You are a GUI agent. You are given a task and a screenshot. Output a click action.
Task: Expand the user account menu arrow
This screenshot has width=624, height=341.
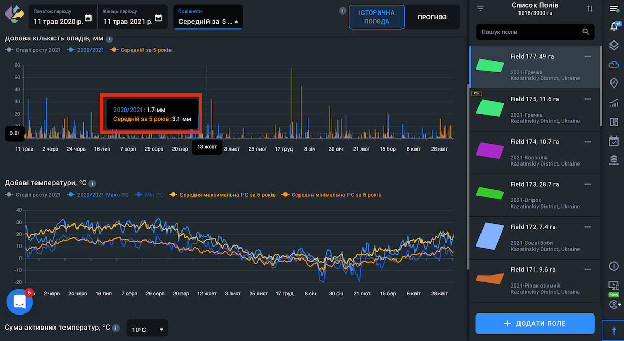pos(619,304)
